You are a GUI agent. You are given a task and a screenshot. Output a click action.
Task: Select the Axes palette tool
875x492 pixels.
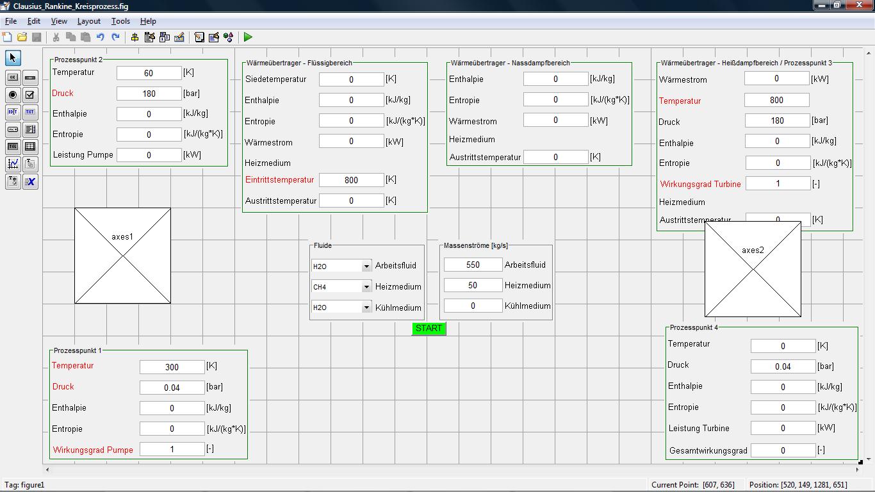13,164
